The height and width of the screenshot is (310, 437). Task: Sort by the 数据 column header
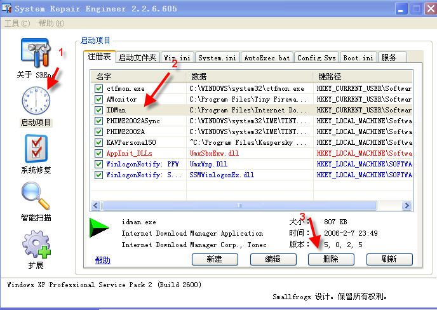[x=249, y=76]
